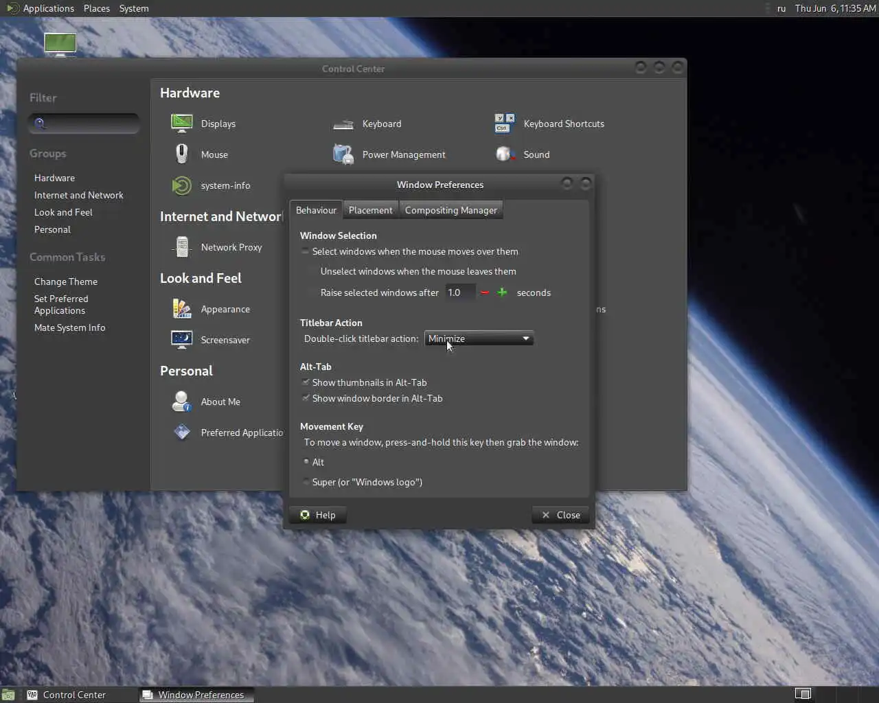This screenshot has width=879, height=703.
Task: Switch to the Compositing Manager tab
Action: 450,210
